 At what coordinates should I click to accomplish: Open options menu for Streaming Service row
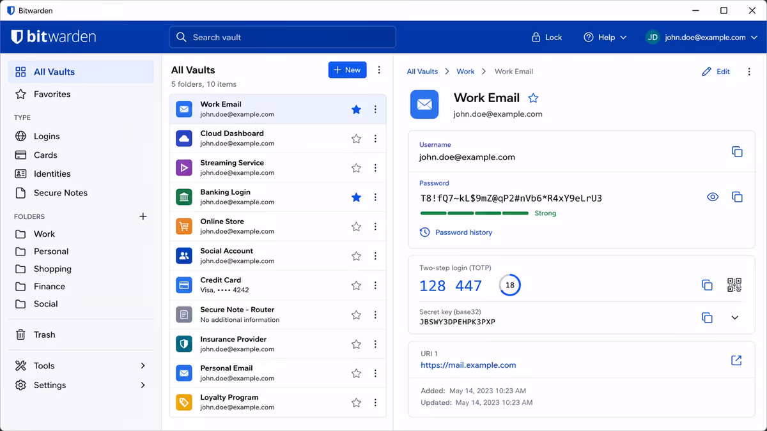pyautogui.click(x=375, y=168)
